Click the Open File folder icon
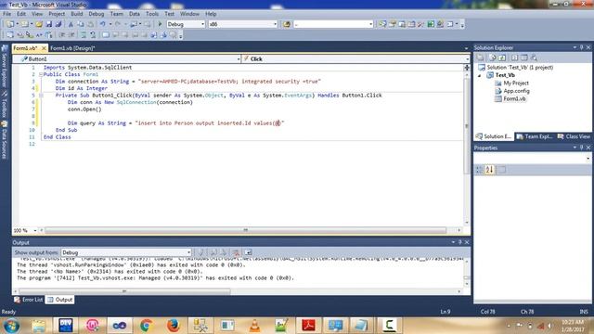 tap(39, 24)
